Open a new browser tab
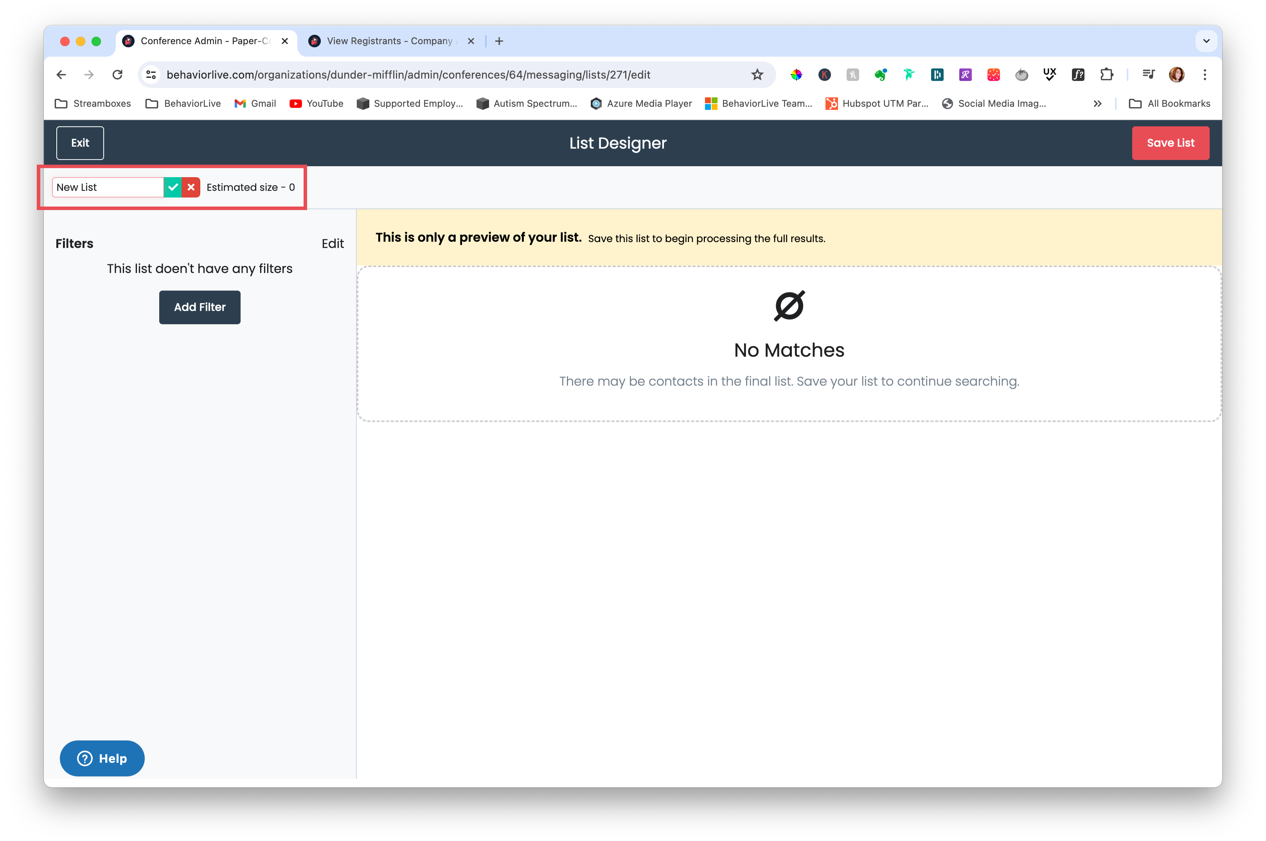Screen dimensions: 1266x841 tap(499, 41)
